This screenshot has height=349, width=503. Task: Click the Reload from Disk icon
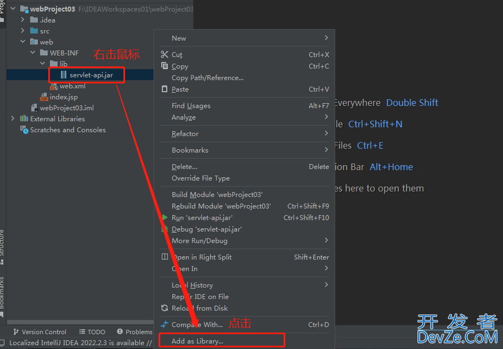165,308
